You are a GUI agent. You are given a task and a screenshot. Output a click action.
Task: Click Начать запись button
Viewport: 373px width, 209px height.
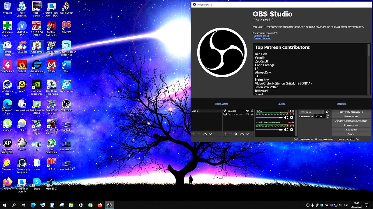pyautogui.click(x=351, y=116)
